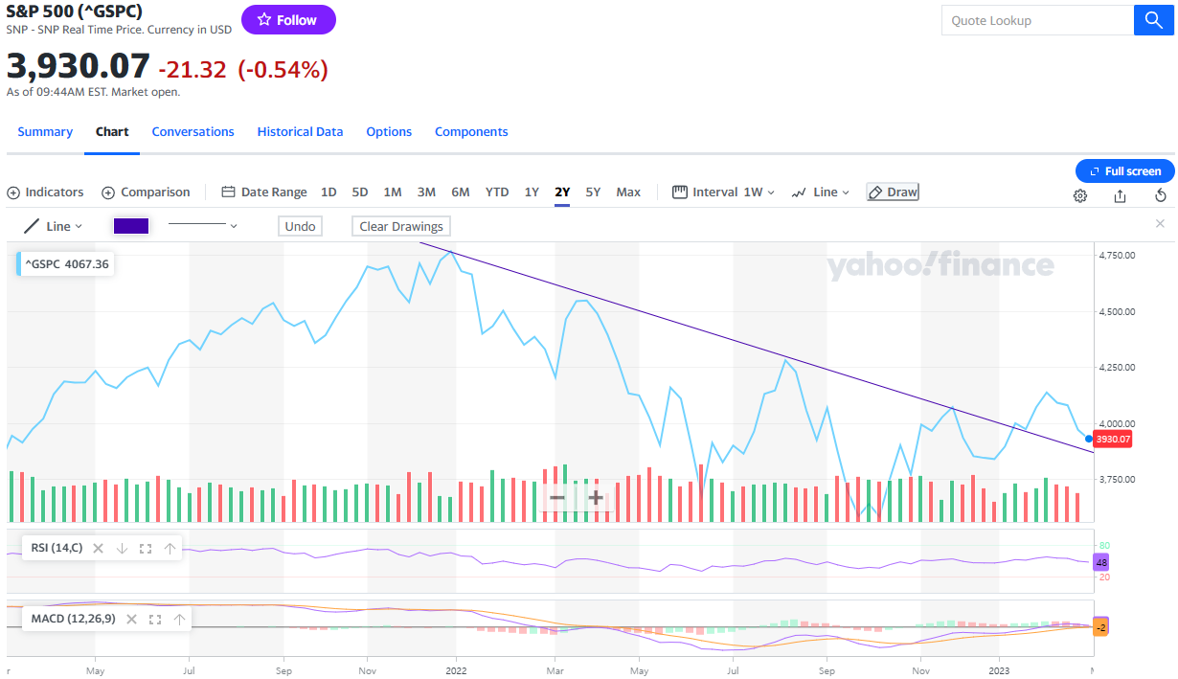Close the drawing toolbar with X
Image resolution: width=1178 pixels, height=679 pixels.
[x=1160, y=224]
